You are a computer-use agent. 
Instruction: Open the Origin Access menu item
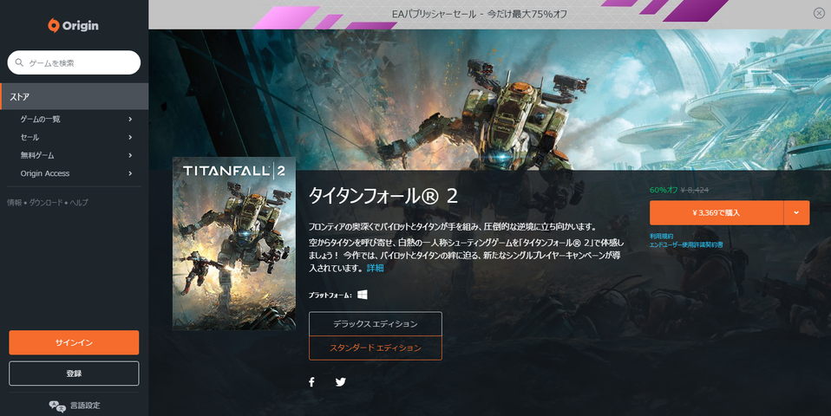pos(45,173)
